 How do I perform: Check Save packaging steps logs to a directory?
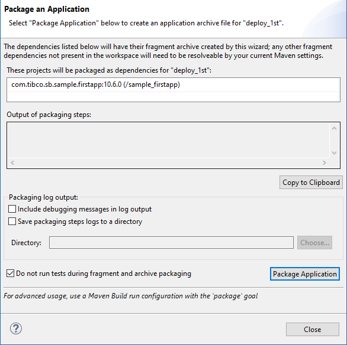pyautogui.click(x=12, y=222)
